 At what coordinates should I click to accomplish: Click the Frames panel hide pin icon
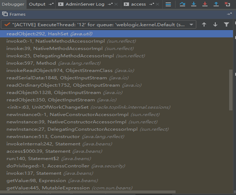click(229, 14)
